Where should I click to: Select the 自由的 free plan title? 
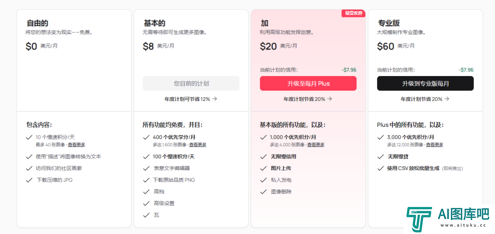coord(37,23)
